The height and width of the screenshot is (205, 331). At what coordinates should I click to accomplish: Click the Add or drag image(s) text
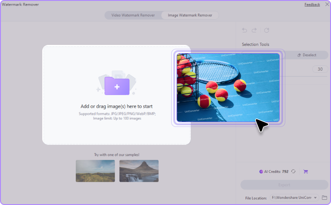[117, 106]
